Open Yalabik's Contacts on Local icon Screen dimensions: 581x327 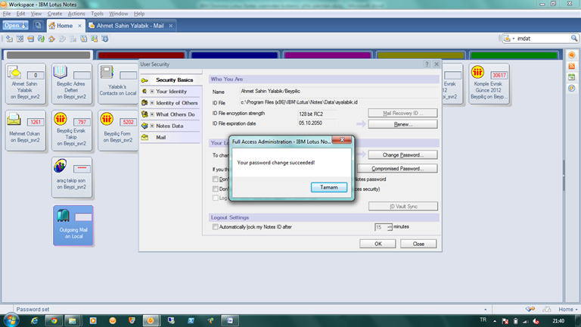tap(118, 83)
